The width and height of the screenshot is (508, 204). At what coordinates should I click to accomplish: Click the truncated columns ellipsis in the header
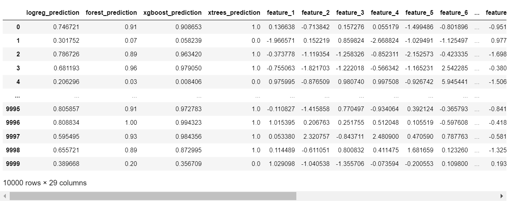477,13
